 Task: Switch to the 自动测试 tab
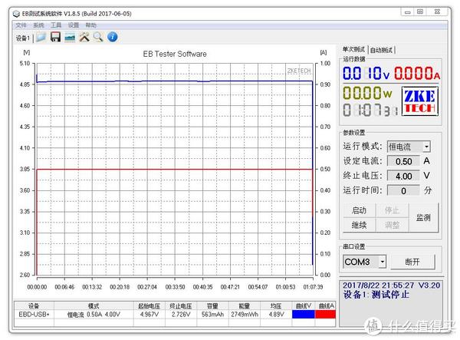(x=381, y=50)
